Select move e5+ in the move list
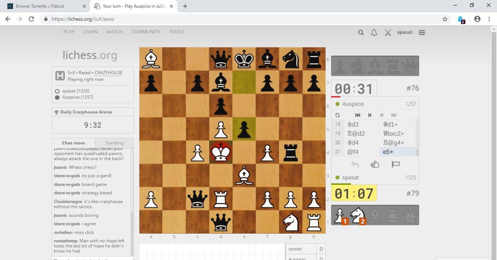 click(x=388, y=152)
